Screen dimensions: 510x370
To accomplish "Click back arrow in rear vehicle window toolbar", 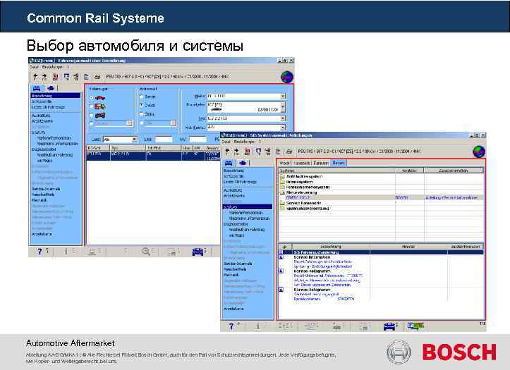I will click(x=35, y=77).
